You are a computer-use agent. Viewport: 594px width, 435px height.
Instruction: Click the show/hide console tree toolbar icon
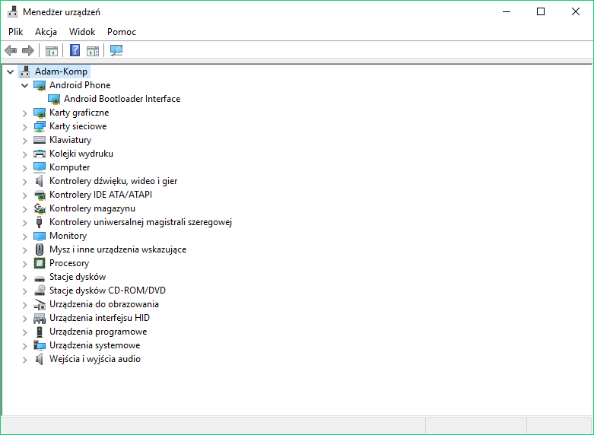pyautogui.click(x=52, y=51)
